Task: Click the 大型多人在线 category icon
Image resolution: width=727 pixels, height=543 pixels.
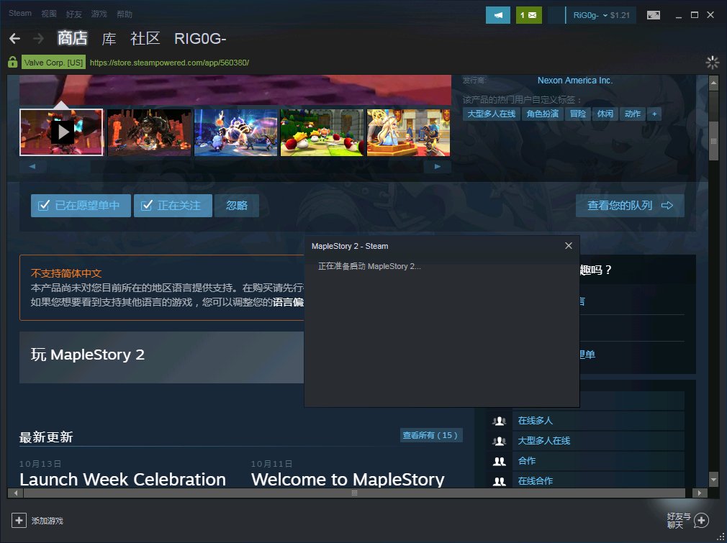Action: (499, 441)
